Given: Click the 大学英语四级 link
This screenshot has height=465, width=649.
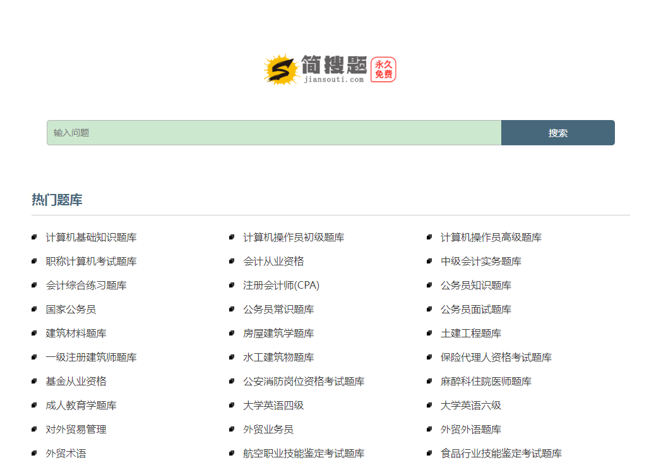Looking at the screenshot, I should (x=273, y=406).
